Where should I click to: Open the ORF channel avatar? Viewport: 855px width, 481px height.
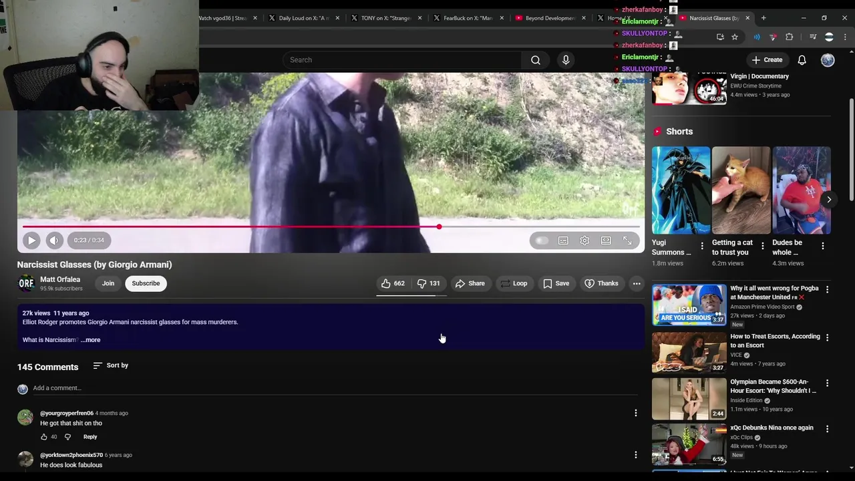(x=26, y=283)
